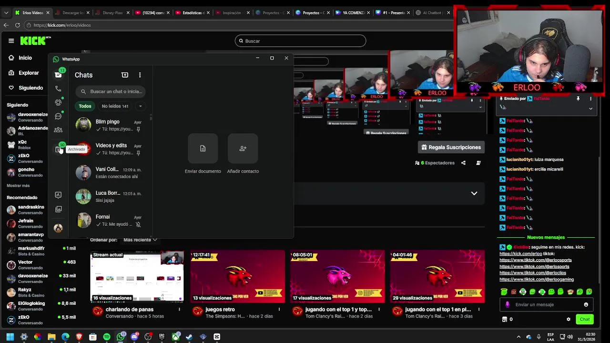
Task: Click Spotify in the Windows taskbar
Action: [x=107, y=337]
